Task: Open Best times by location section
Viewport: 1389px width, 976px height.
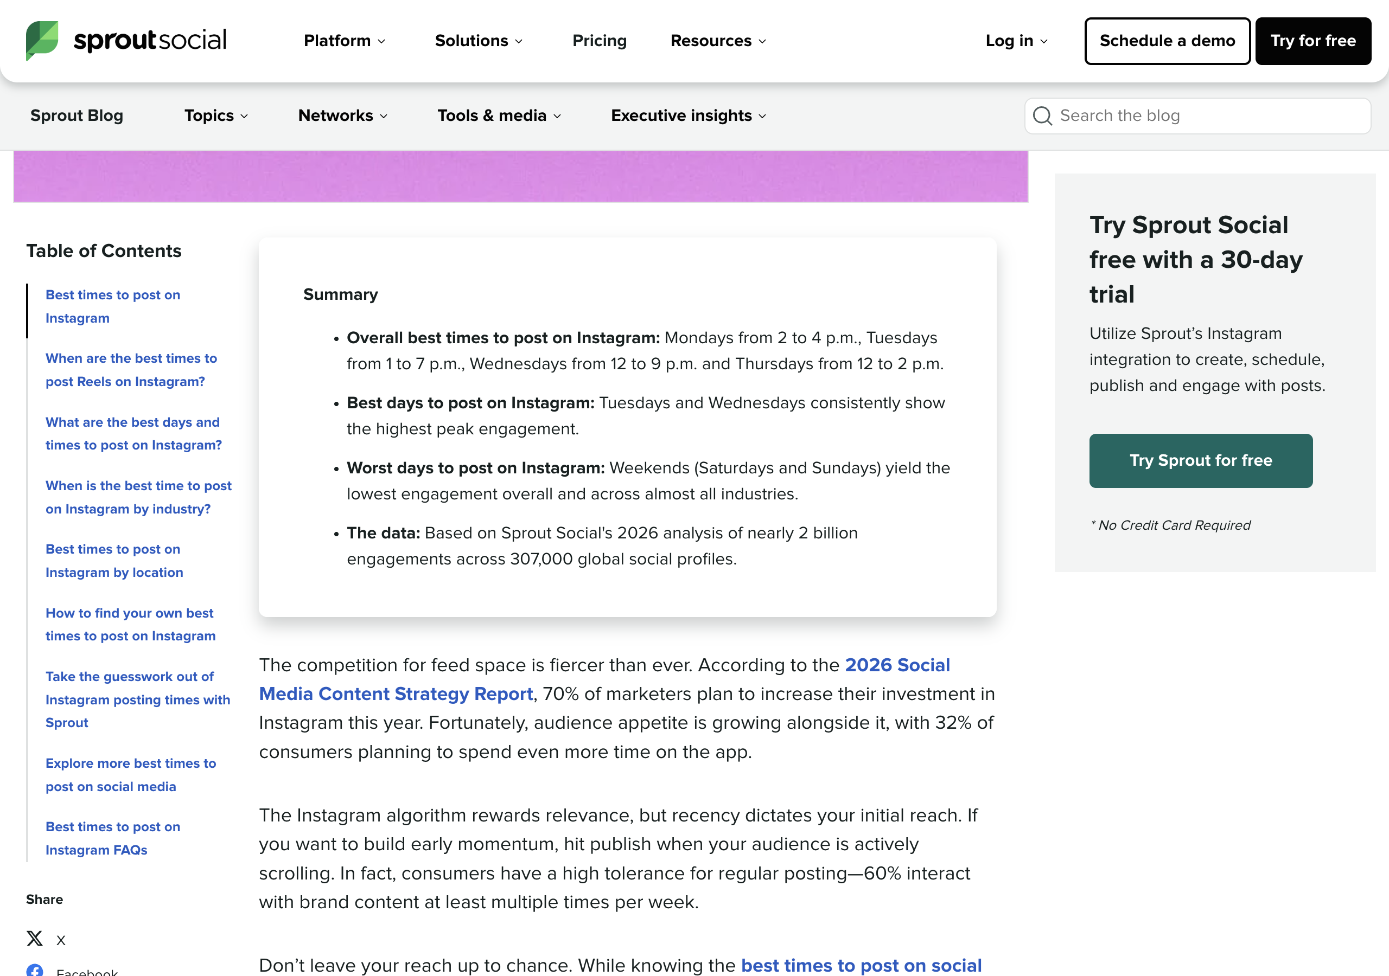Action: click(114, 560)
